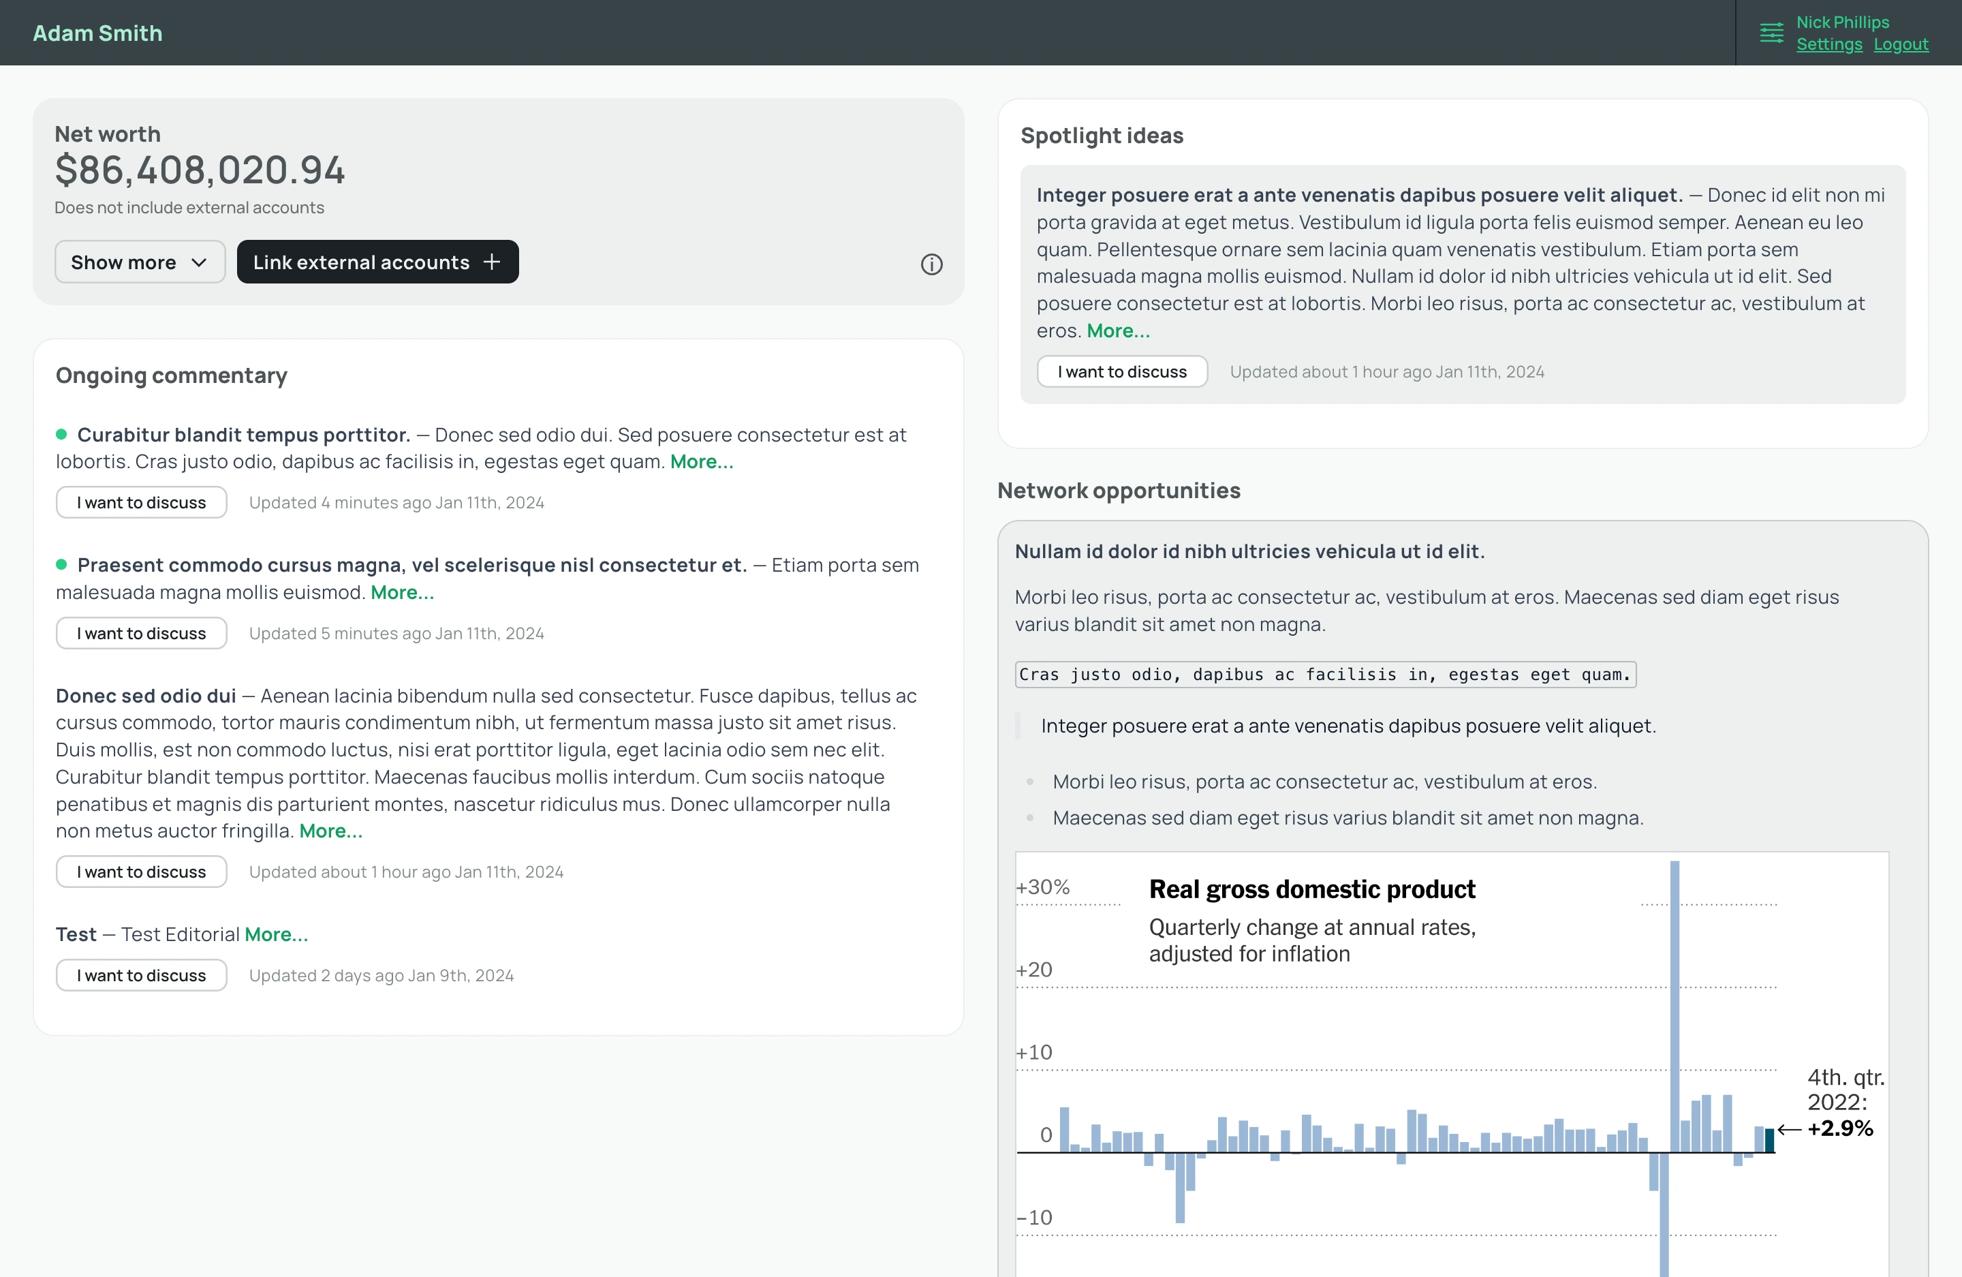The image size is (1962, 1277).
Task: Click 'Updated 5 minutes ago Jan 11th, 2024'
Action: [396, 634]
